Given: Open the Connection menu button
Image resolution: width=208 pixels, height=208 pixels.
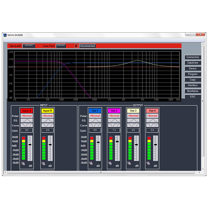Looking at the screenshot, I should [193, 57].
